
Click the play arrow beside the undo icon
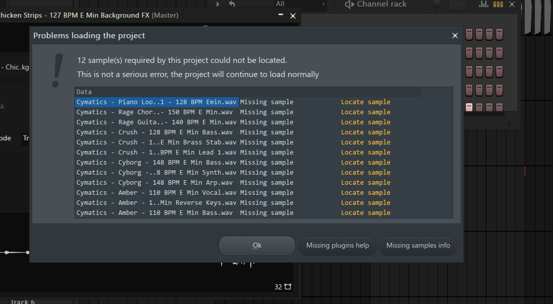(x=218, y=4)
